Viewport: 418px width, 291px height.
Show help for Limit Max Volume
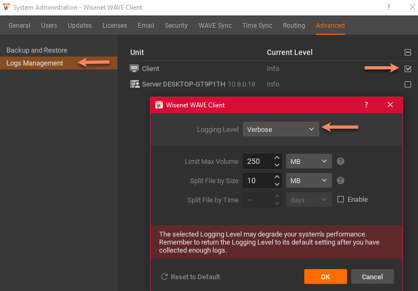341,161
